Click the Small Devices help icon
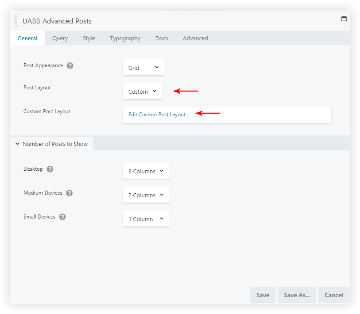The width and height of the screenshot is (360, 314). [62, 217]
